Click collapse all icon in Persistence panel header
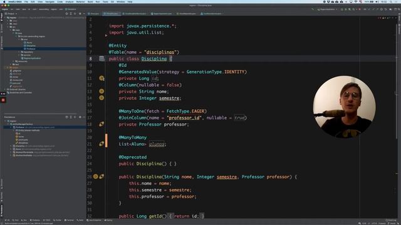401x225 pixels. point(75,117)
